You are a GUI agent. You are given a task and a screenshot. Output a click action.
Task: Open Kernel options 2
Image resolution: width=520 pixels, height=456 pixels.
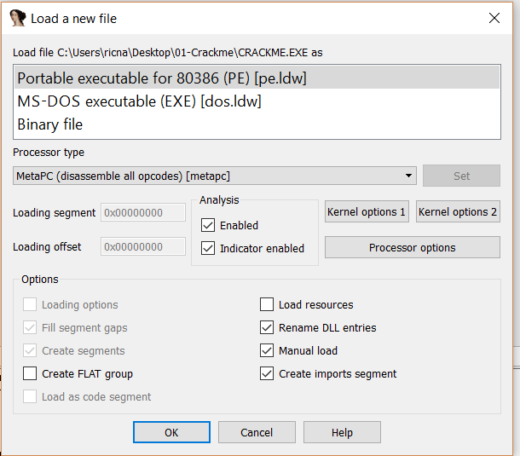click(x=458, y=212)
